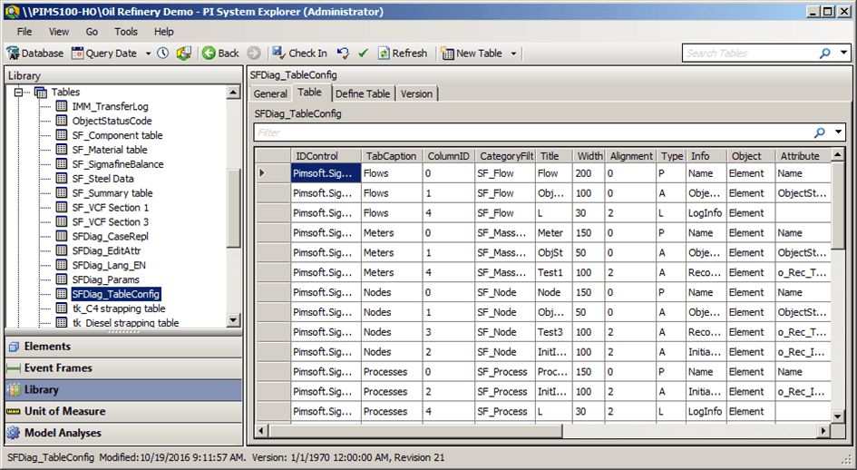Switch to the General tab
The height and width of the screenshot is (470, 857).
[x=270, y=93]
